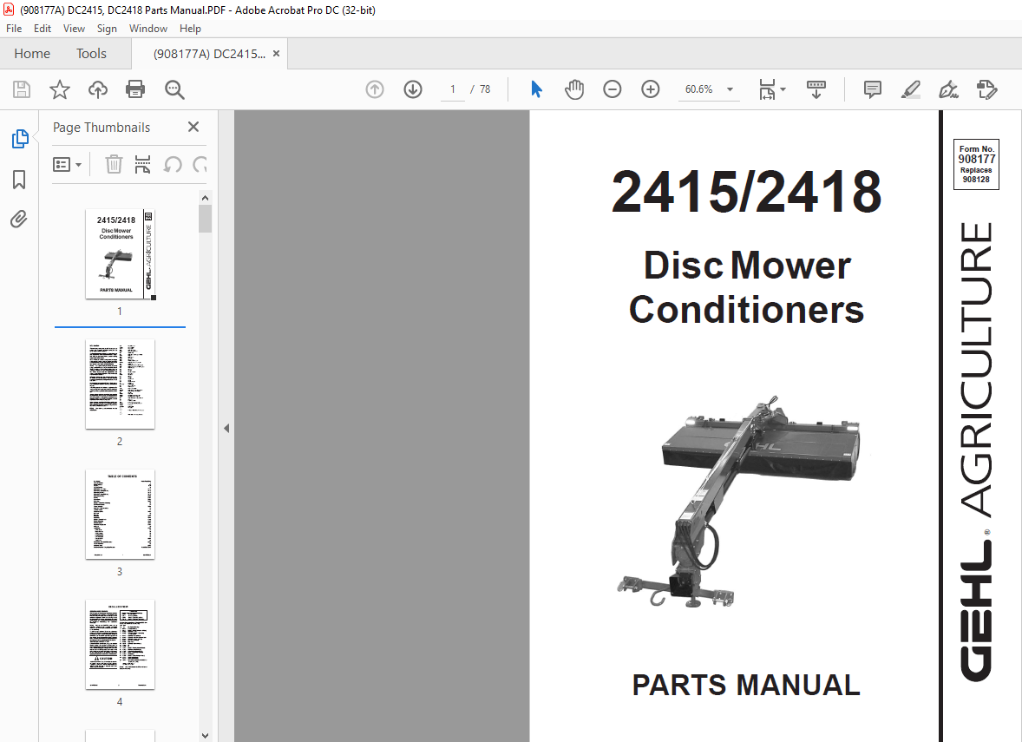The image size is (1022, 742).
Task: Select the highlighter pen tool
Action: [x=911, y=89]
